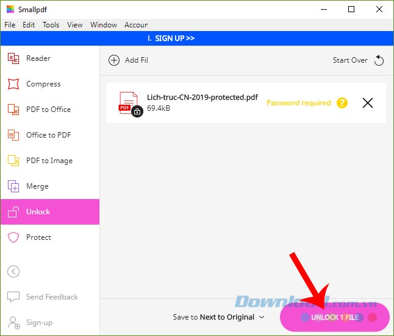Open PDF to Office converter icon
Viewport: 394px width, 336px height.
click(x=13, y=110)
